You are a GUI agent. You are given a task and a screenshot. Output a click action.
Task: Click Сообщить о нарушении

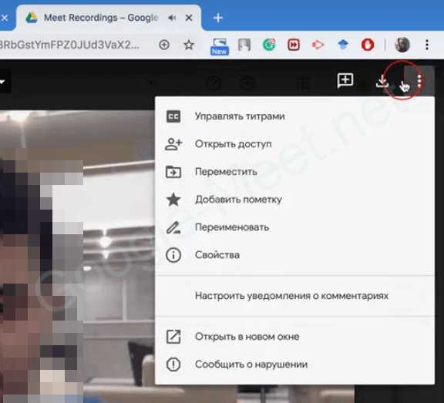(x=294, y=364)
